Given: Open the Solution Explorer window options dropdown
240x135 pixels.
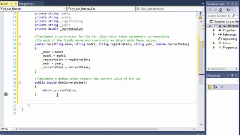Looking at the screenshot, I should [228, 4].
